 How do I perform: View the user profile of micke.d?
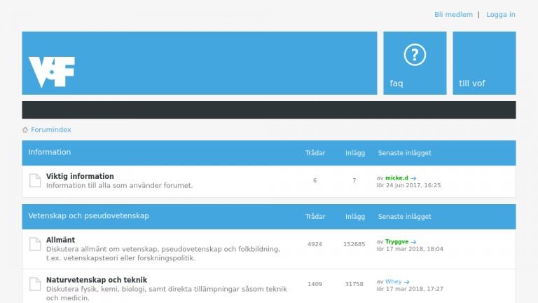[396, 178]
